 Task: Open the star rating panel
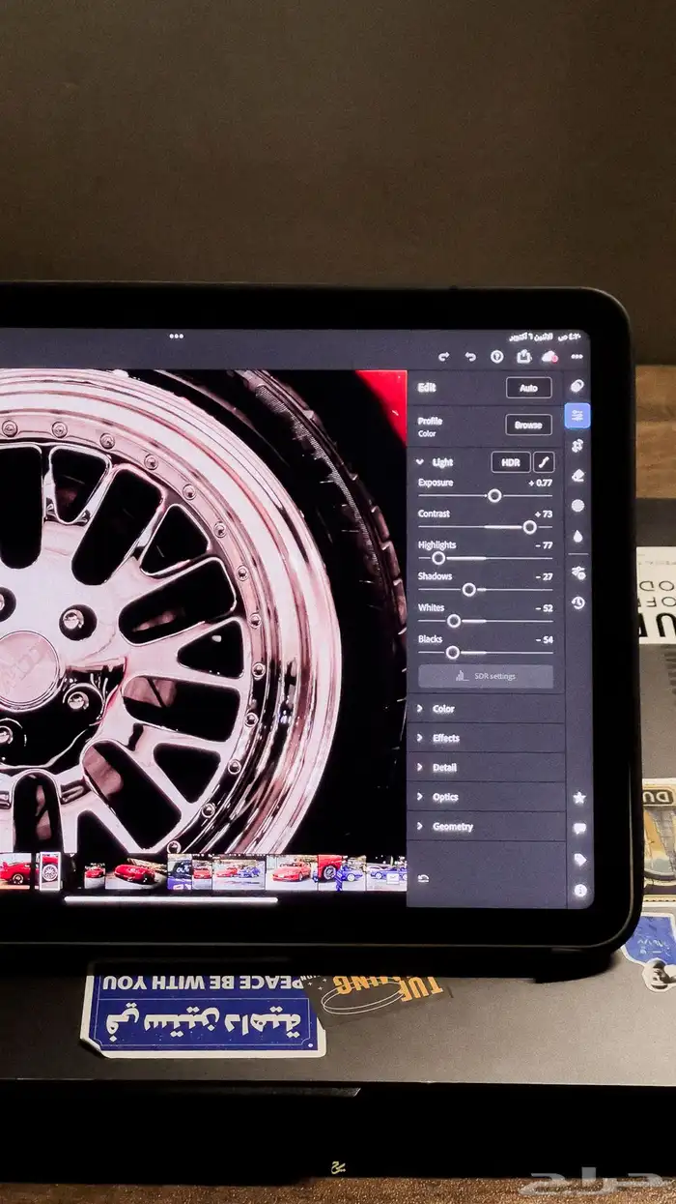click(579, 798)
